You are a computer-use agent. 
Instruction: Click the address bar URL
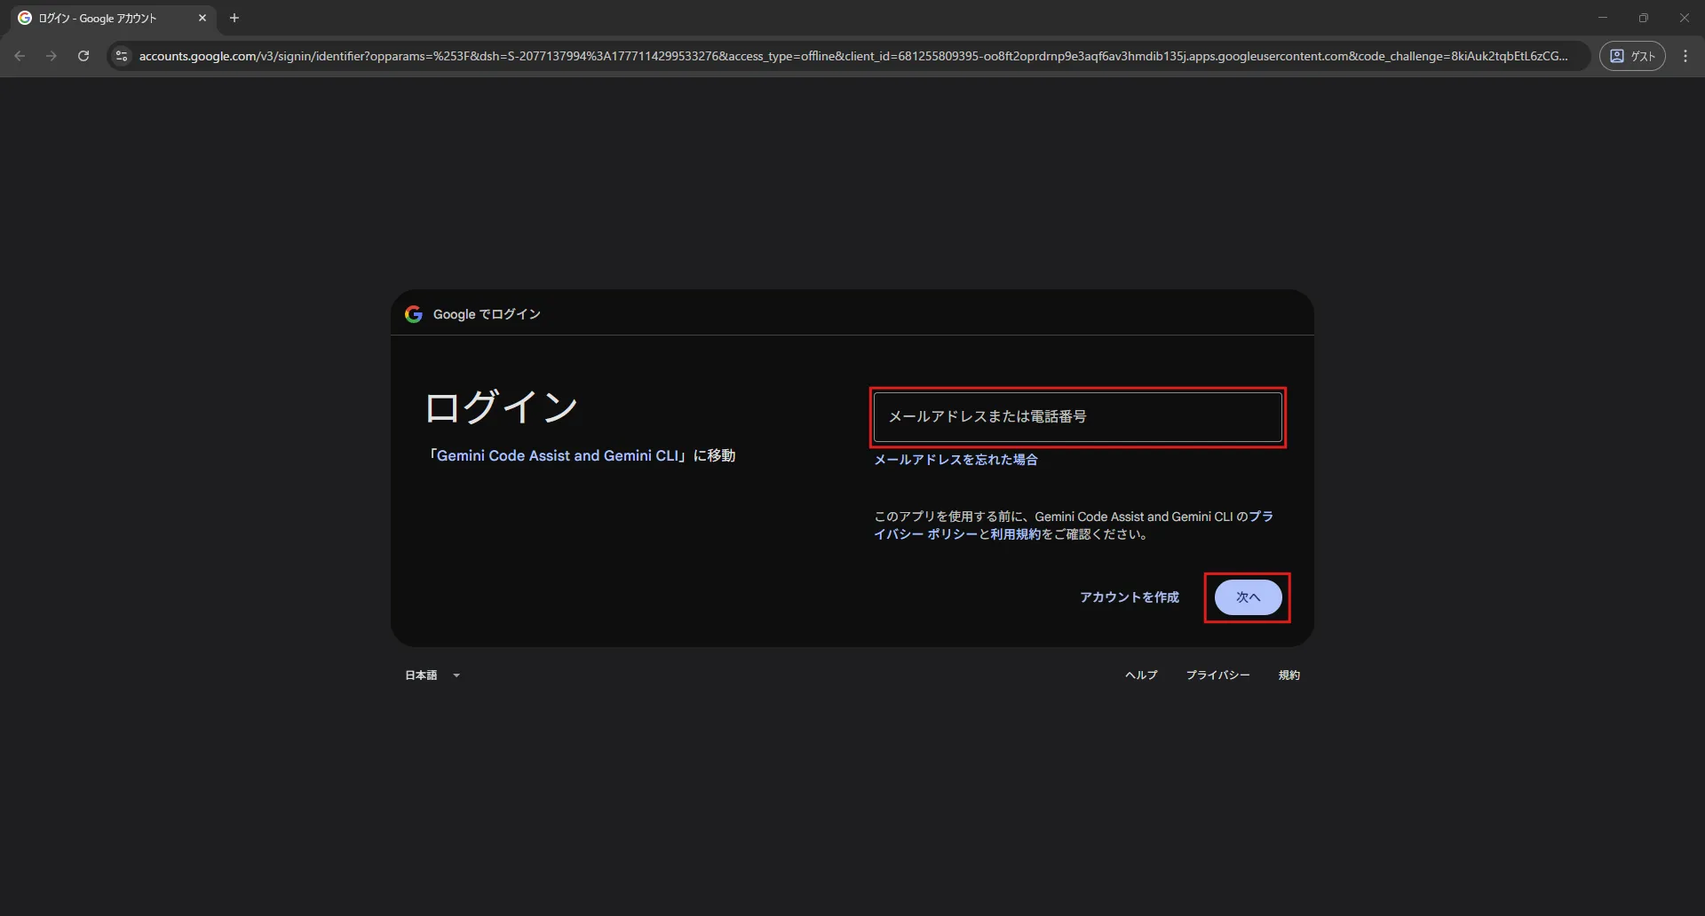852,56
